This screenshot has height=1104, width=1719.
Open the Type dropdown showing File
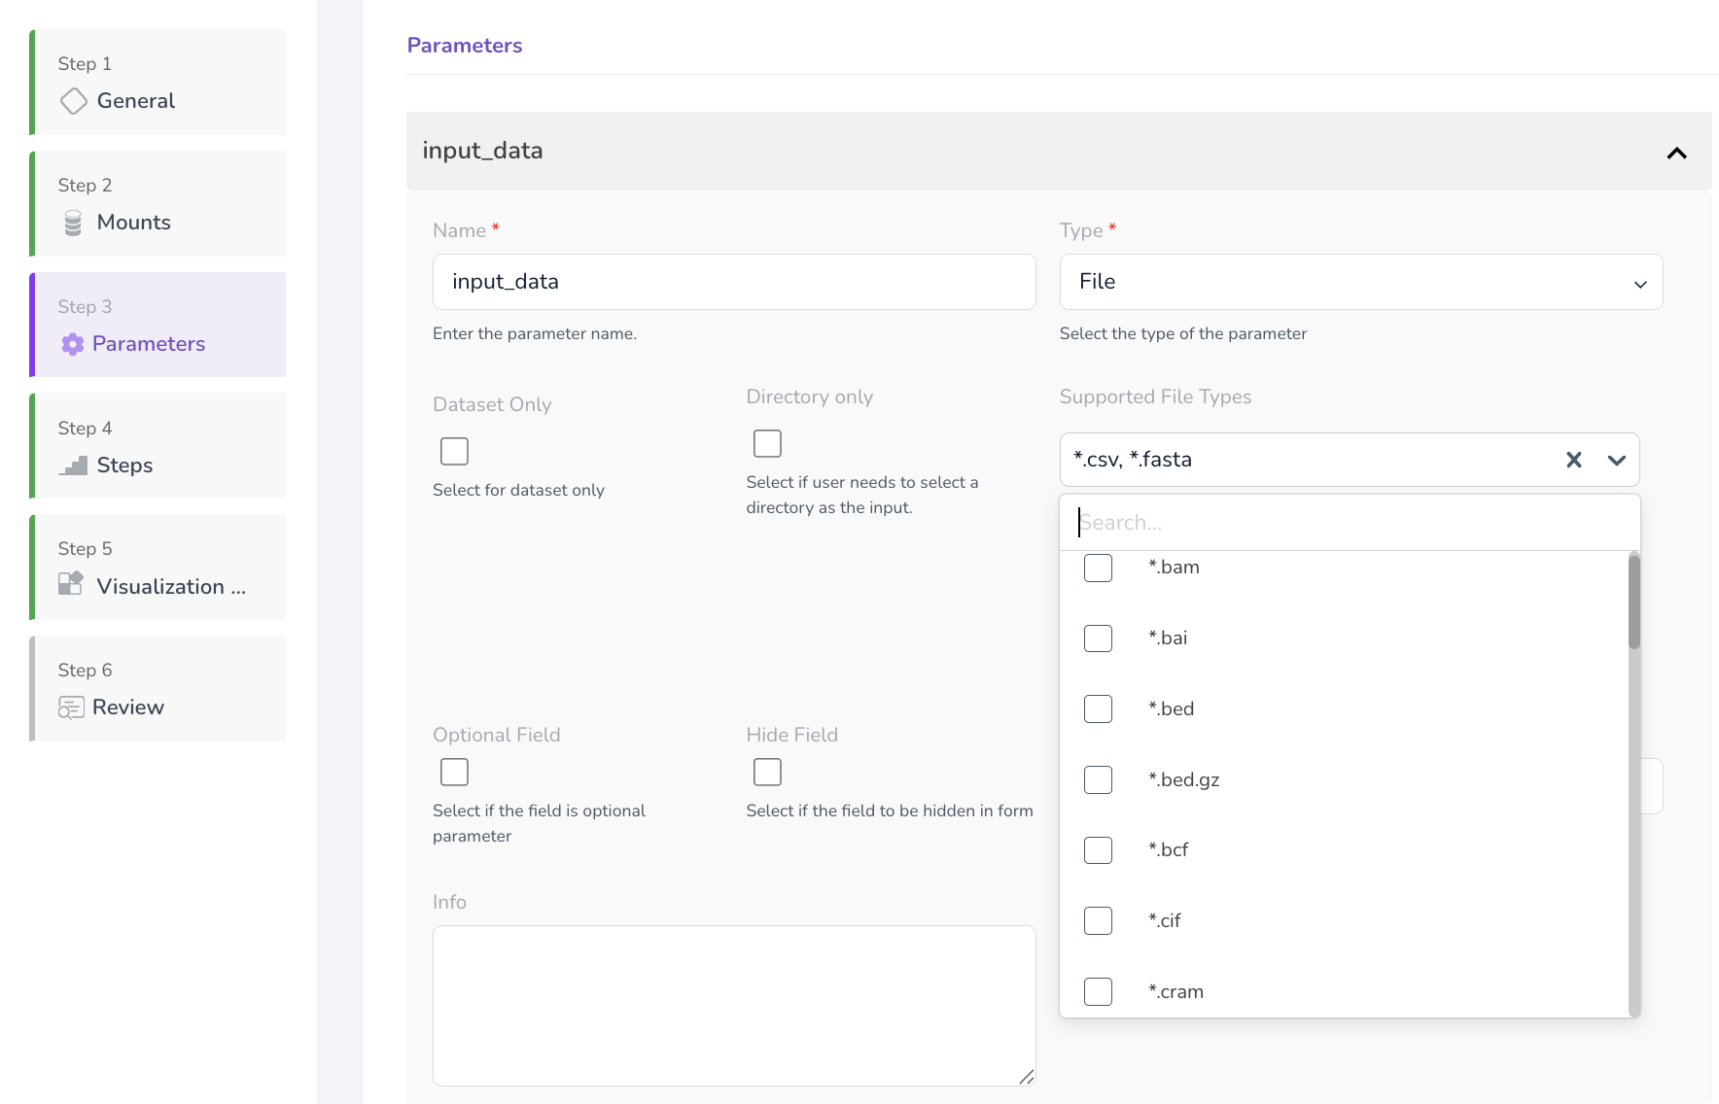[x=1360, y=282]
